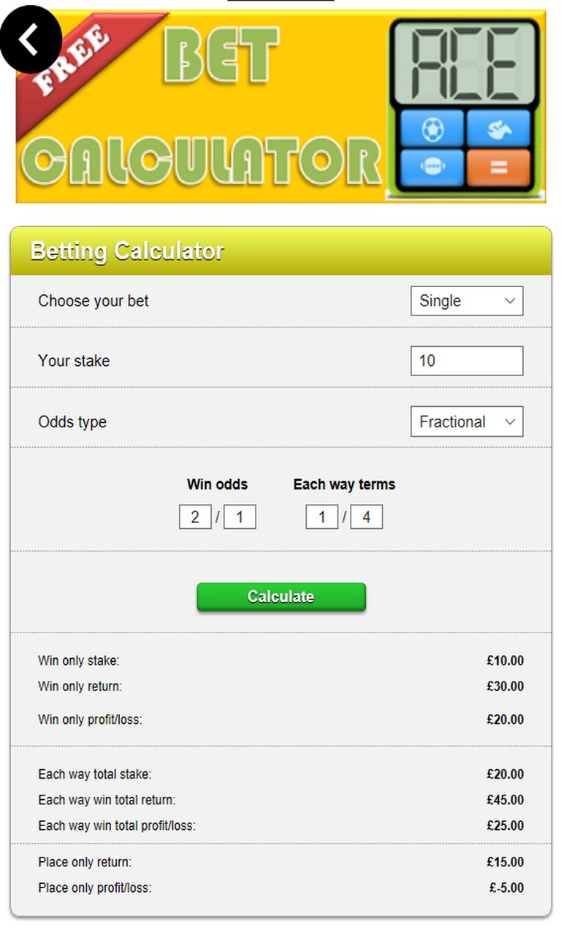Expand the Odds type Fractional dropdown
Image resolution: width=561 pixels, height=935 pixels.
(467, 421)
